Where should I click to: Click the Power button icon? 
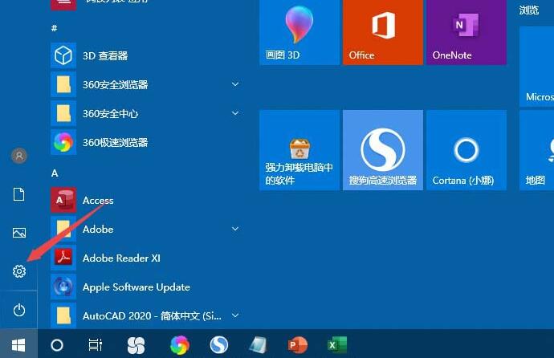click(x=19, y=310)
